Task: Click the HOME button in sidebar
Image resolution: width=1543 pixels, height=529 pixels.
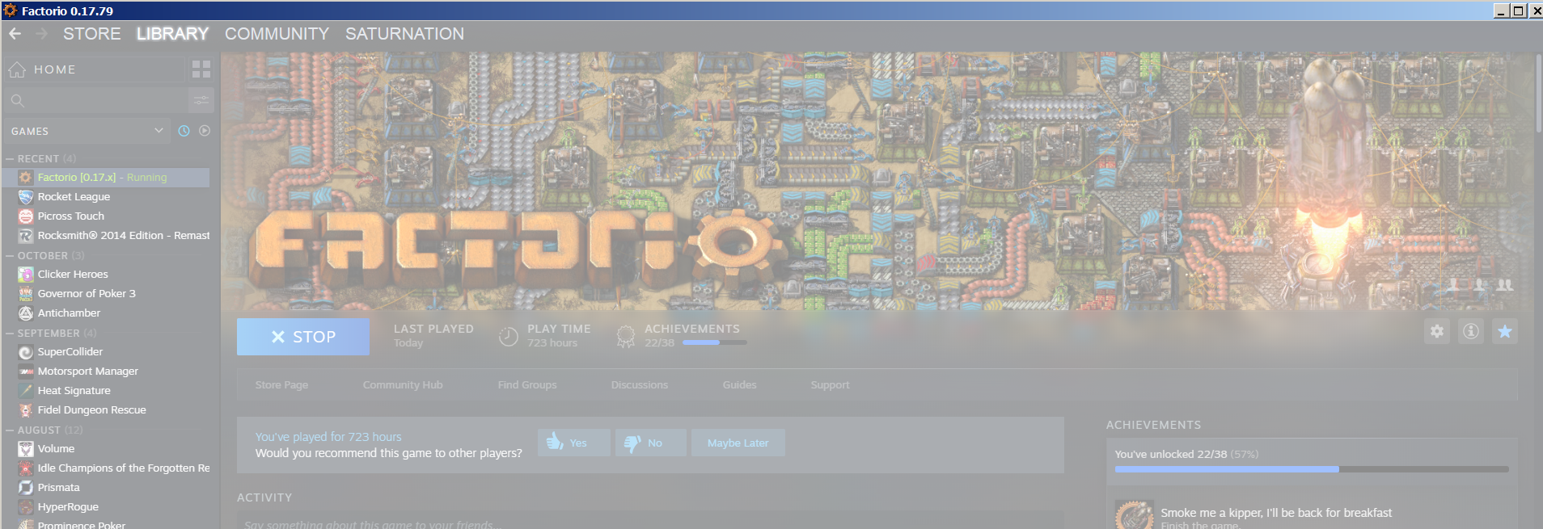Action: (93, 69)
